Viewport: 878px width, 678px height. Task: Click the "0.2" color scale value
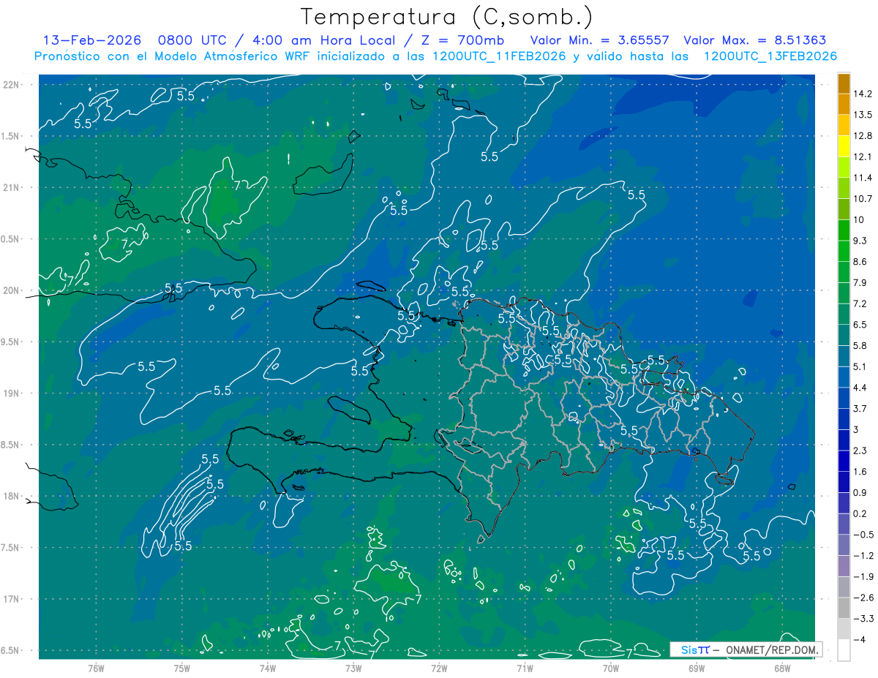[x=861, y=513]
